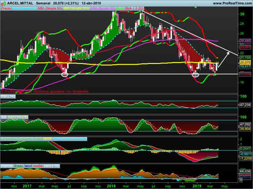253x189 pixels.
Task: Click the yellow Señal label in MACD panel
Action: pyautogui.click(x=47, y=139)
